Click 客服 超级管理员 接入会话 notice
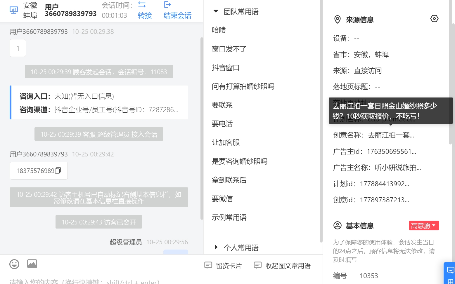This screenshot has width=455, height=284. tap(99, 134)
